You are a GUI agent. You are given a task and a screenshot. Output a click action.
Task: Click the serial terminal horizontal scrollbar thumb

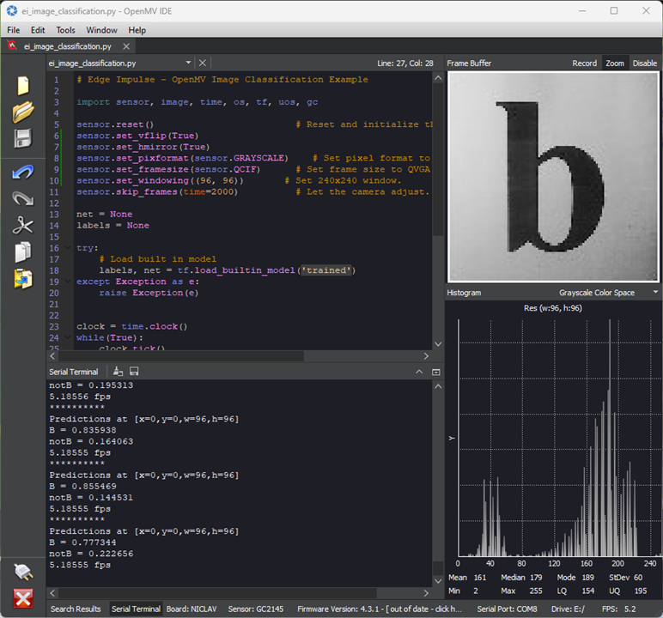click(x=217, y=593)
